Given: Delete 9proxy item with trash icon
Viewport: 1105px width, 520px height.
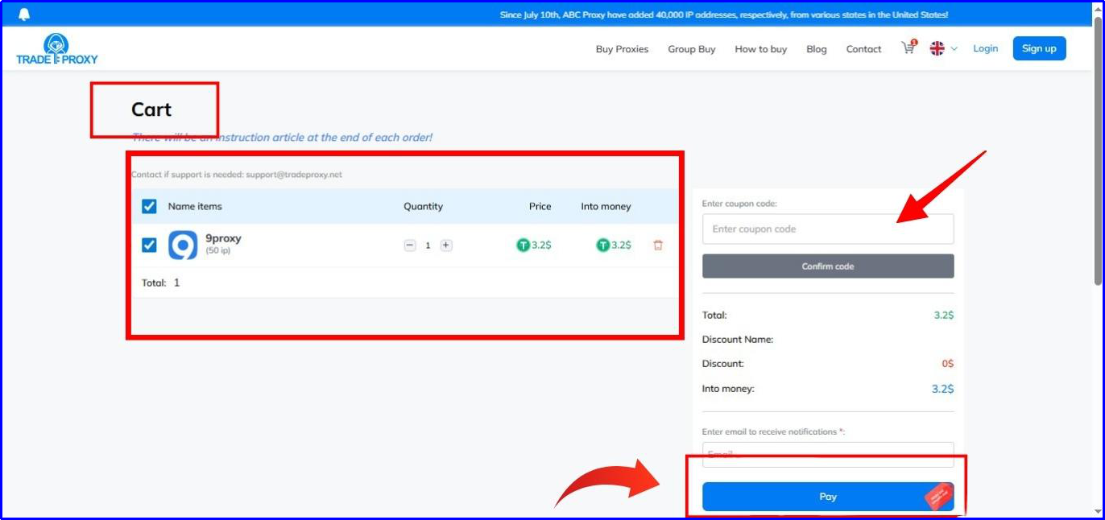Looking at the screenshot, I should coord(658,246).
